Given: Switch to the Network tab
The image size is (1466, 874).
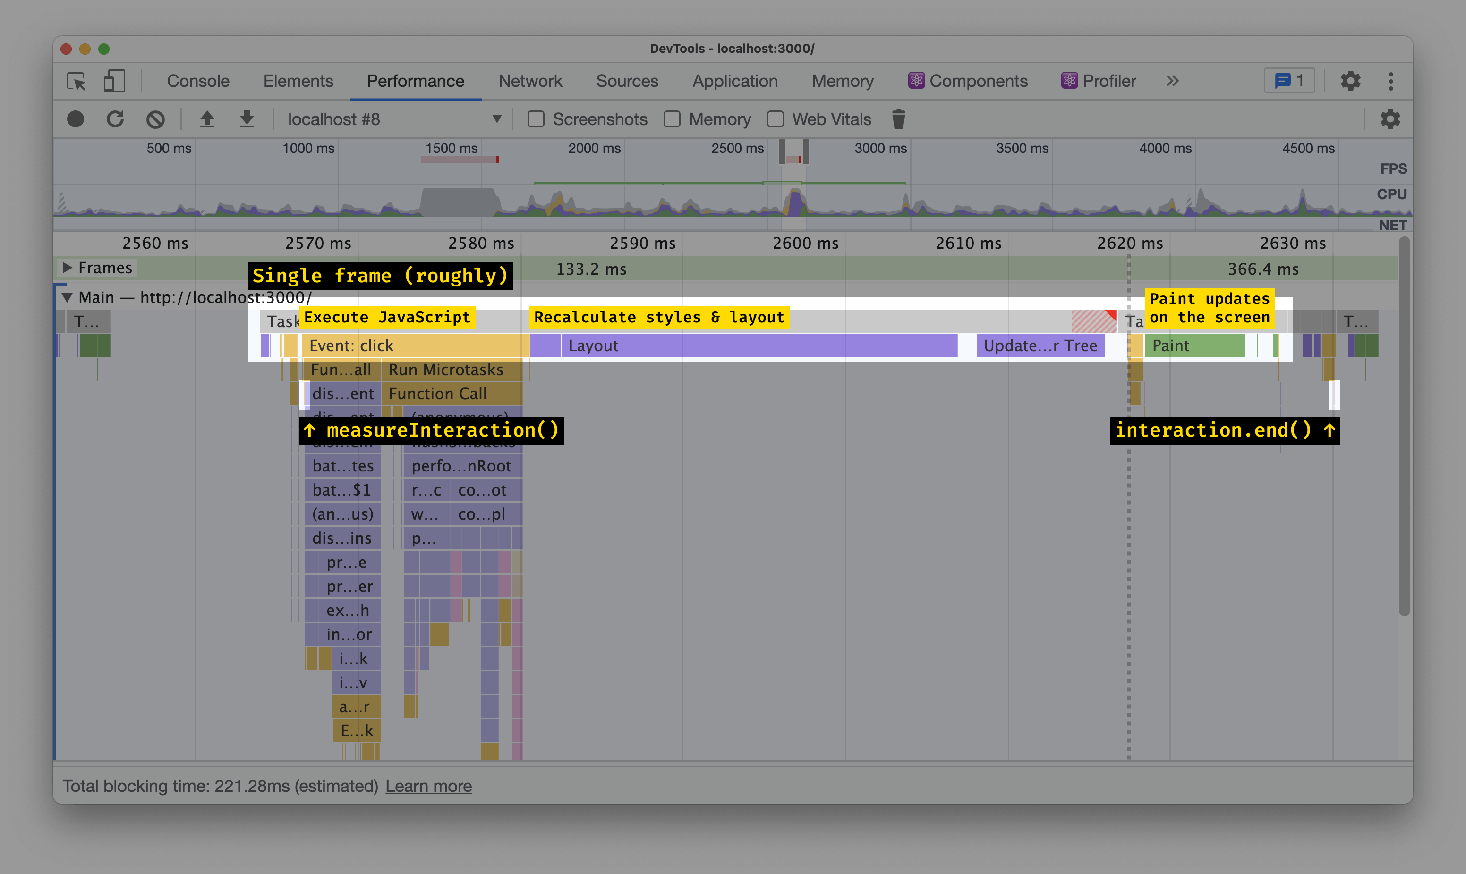Looking at the screenshot, I should click(x=530, y=81).
